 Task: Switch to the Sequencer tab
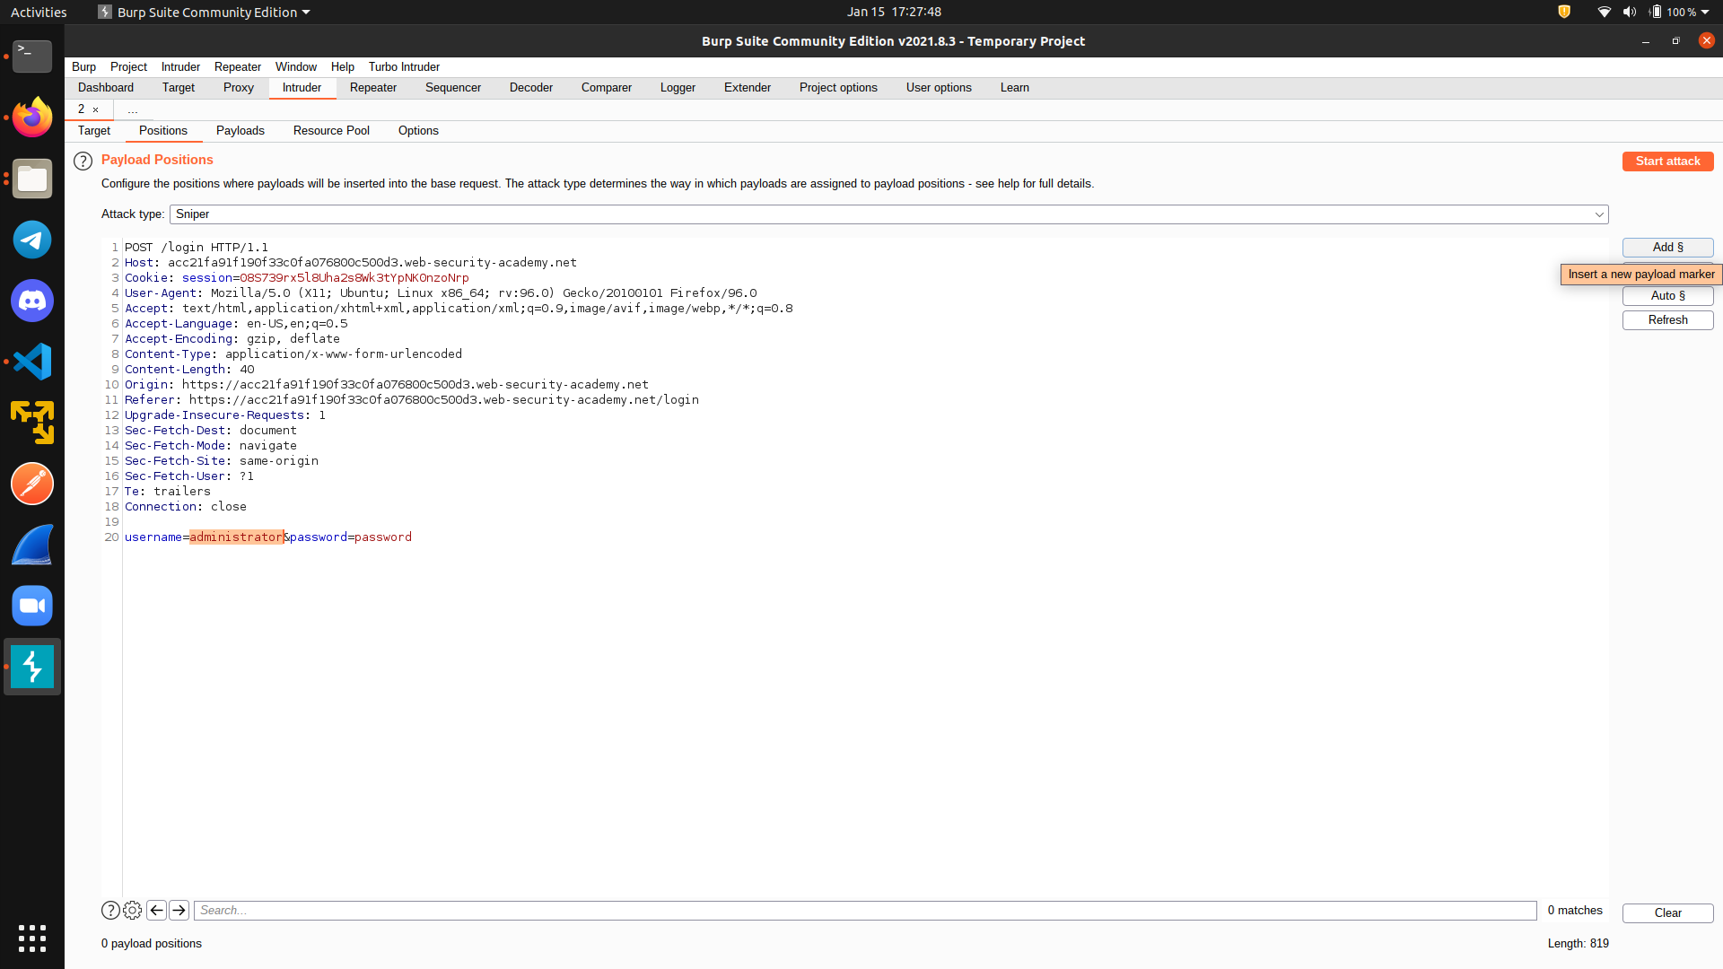(453, 88)
